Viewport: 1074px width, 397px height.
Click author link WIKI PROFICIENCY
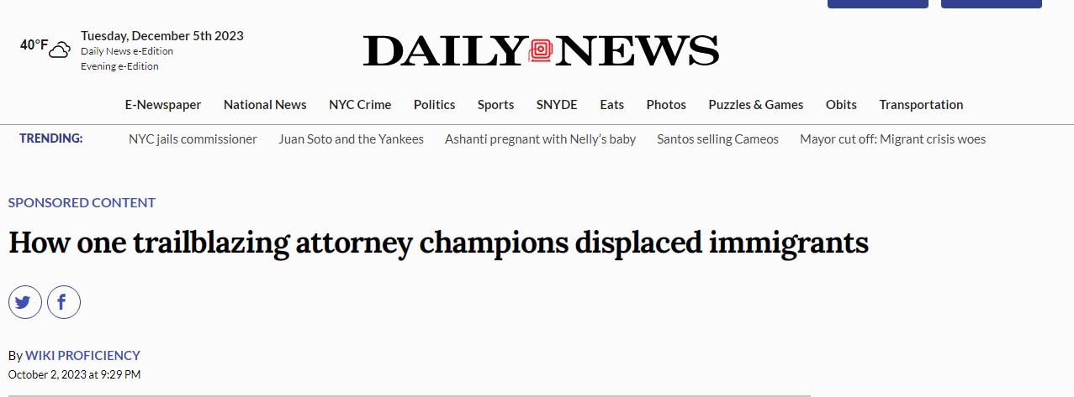click(82, 356)
